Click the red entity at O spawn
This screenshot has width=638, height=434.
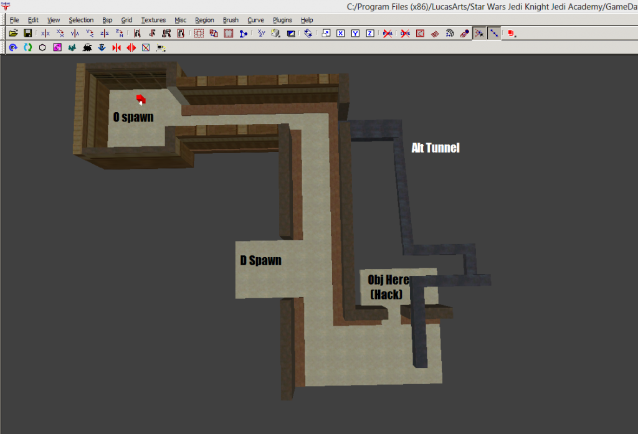tap(141, 98)
